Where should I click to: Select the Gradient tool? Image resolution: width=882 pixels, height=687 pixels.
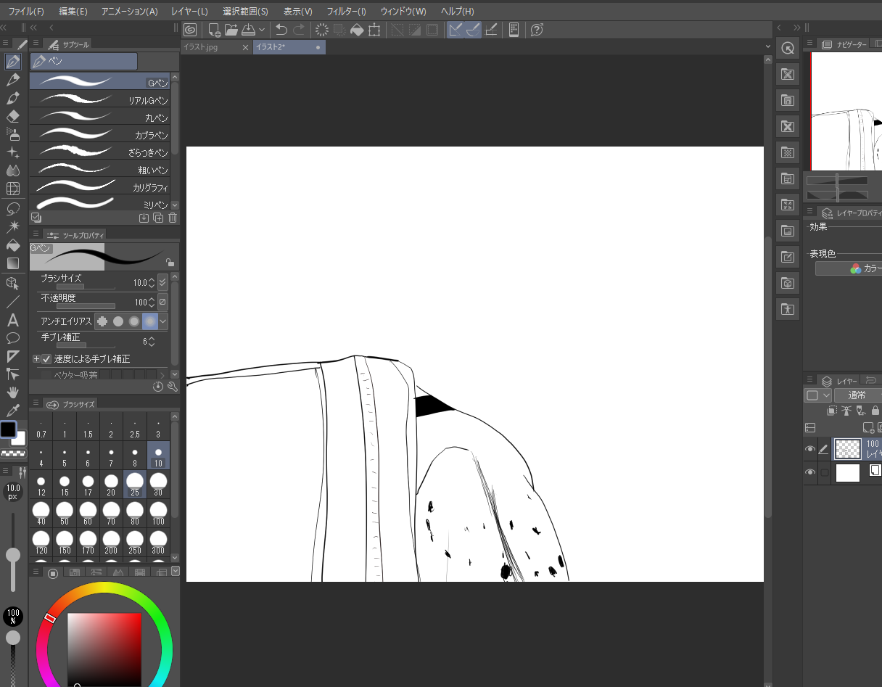[x=13, y=263]
